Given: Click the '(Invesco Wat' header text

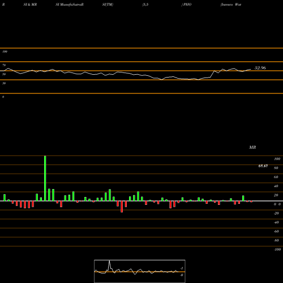Looking at the screenshot, I should [231, 5].
